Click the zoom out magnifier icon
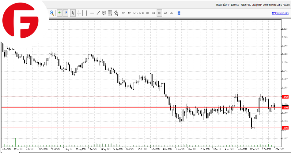The height and width of the screenshot is (153, 291). (52, 13)
